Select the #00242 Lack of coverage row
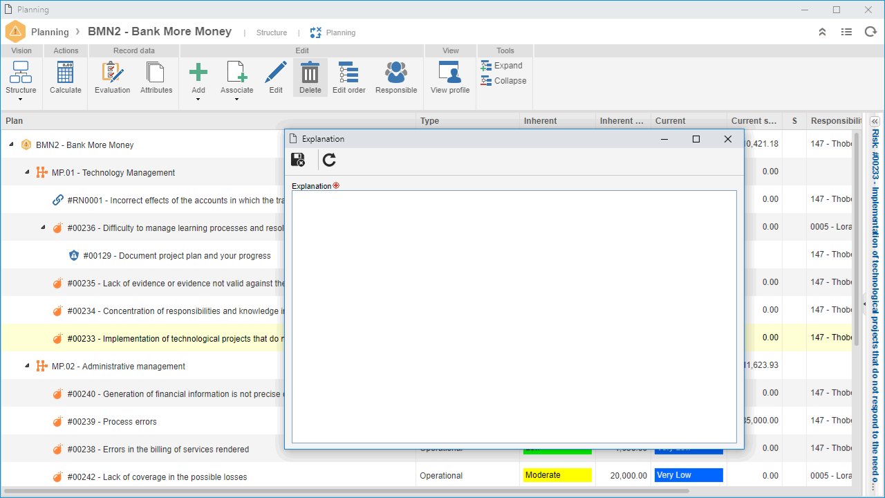Screen dimensions: 885x498 pos(207,477)
